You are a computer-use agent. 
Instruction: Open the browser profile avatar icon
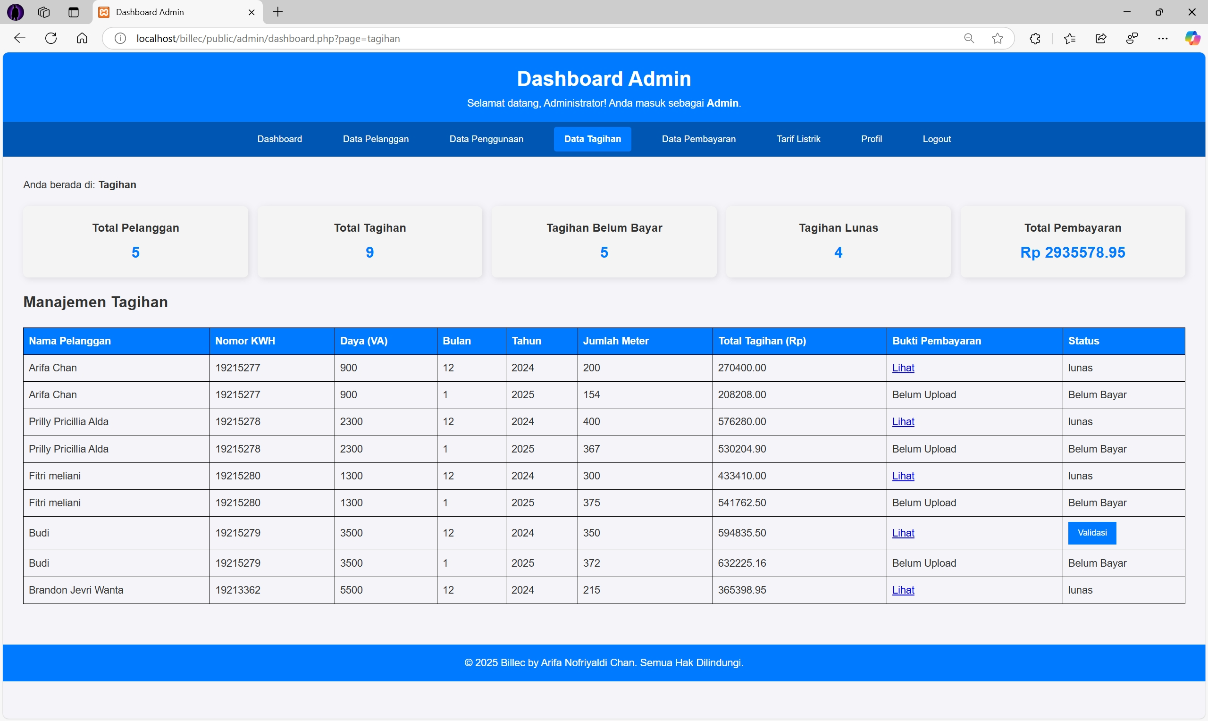16,12
